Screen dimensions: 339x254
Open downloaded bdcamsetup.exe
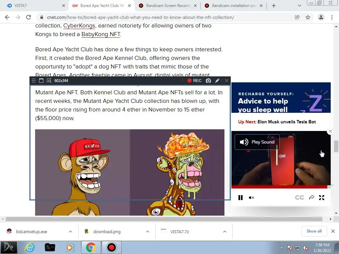[x=31, y=232]
